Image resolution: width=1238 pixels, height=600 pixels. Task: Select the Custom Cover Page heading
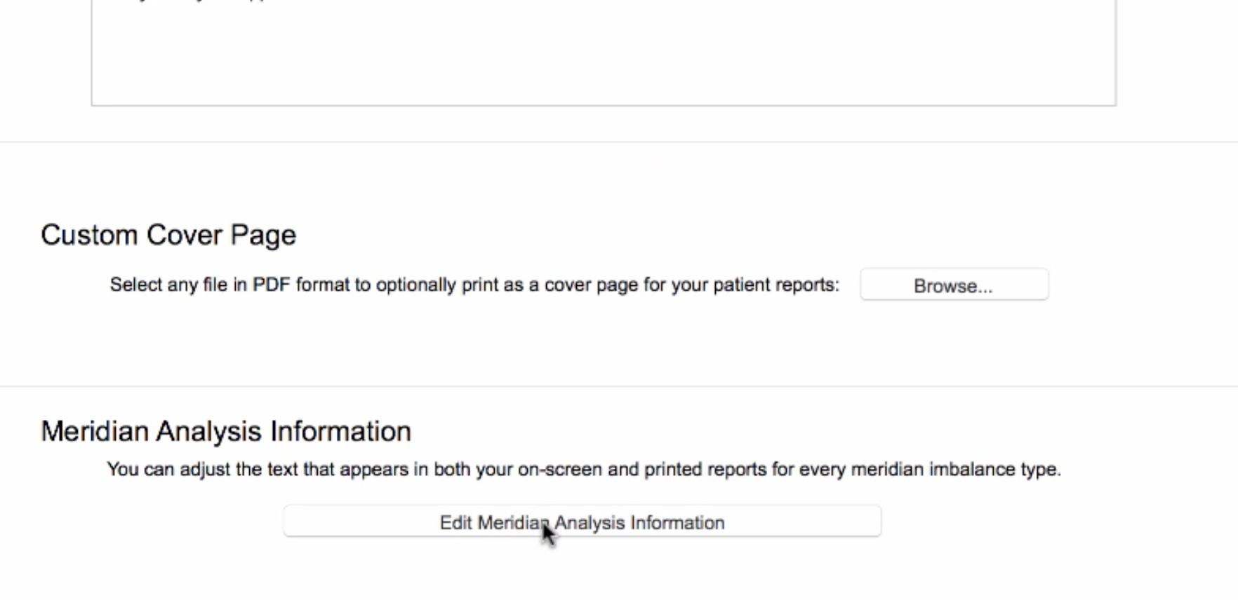(x=168, y=236)
